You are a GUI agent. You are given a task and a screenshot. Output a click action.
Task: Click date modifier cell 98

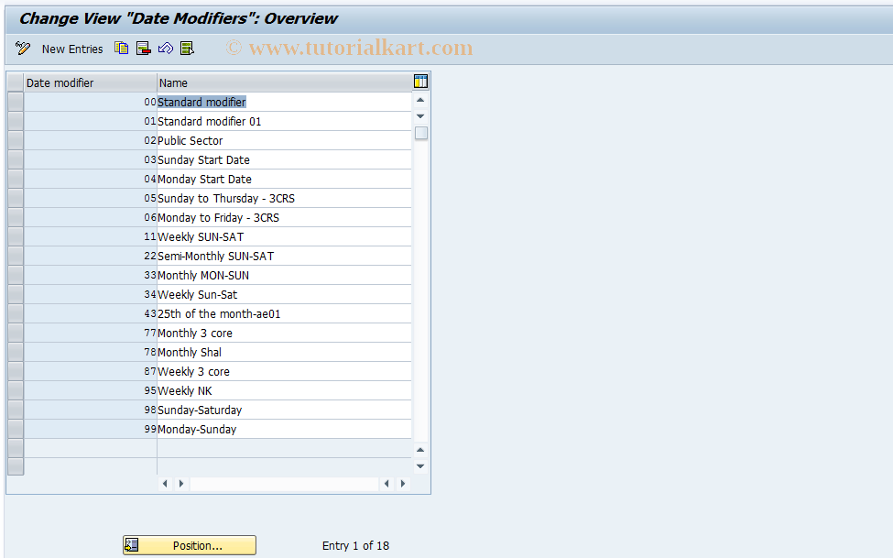tap(90, 410)
